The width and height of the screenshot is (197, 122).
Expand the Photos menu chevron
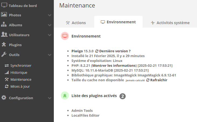tap(50, 15)
